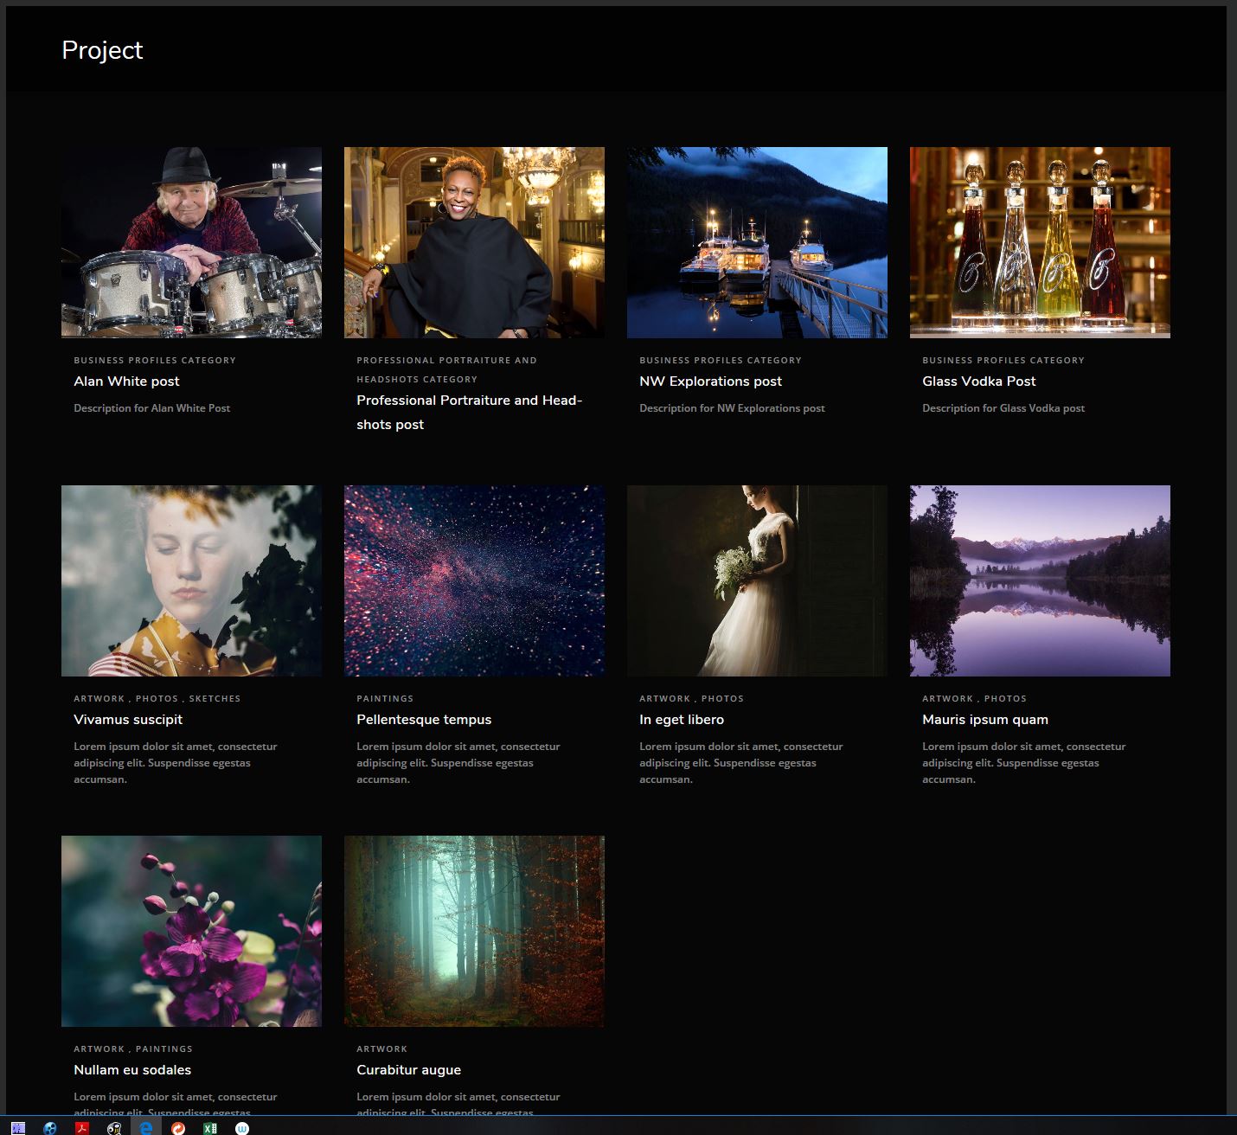This screenshot has width=1237, height=1135.
Task: Open the Nullam eu sodales post title
Action: tap(132, 1070)
